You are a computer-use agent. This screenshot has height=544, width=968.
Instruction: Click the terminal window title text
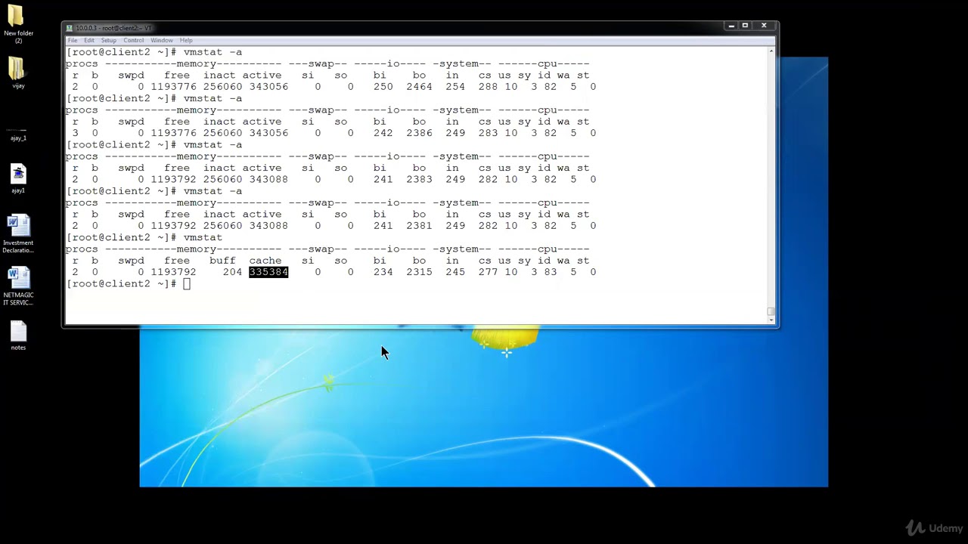[x=113, y=28]
